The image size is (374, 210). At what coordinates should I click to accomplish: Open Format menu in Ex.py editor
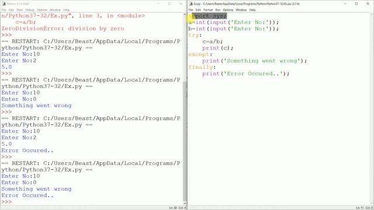tap(208, 10)
